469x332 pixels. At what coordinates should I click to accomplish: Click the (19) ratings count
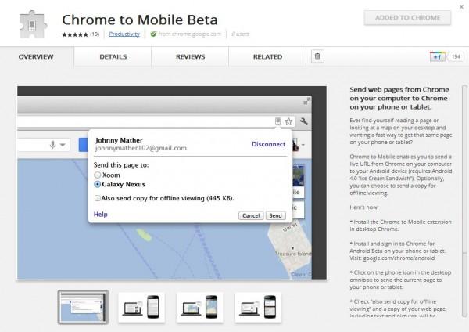pyautogui.click(x=95, y=34)
